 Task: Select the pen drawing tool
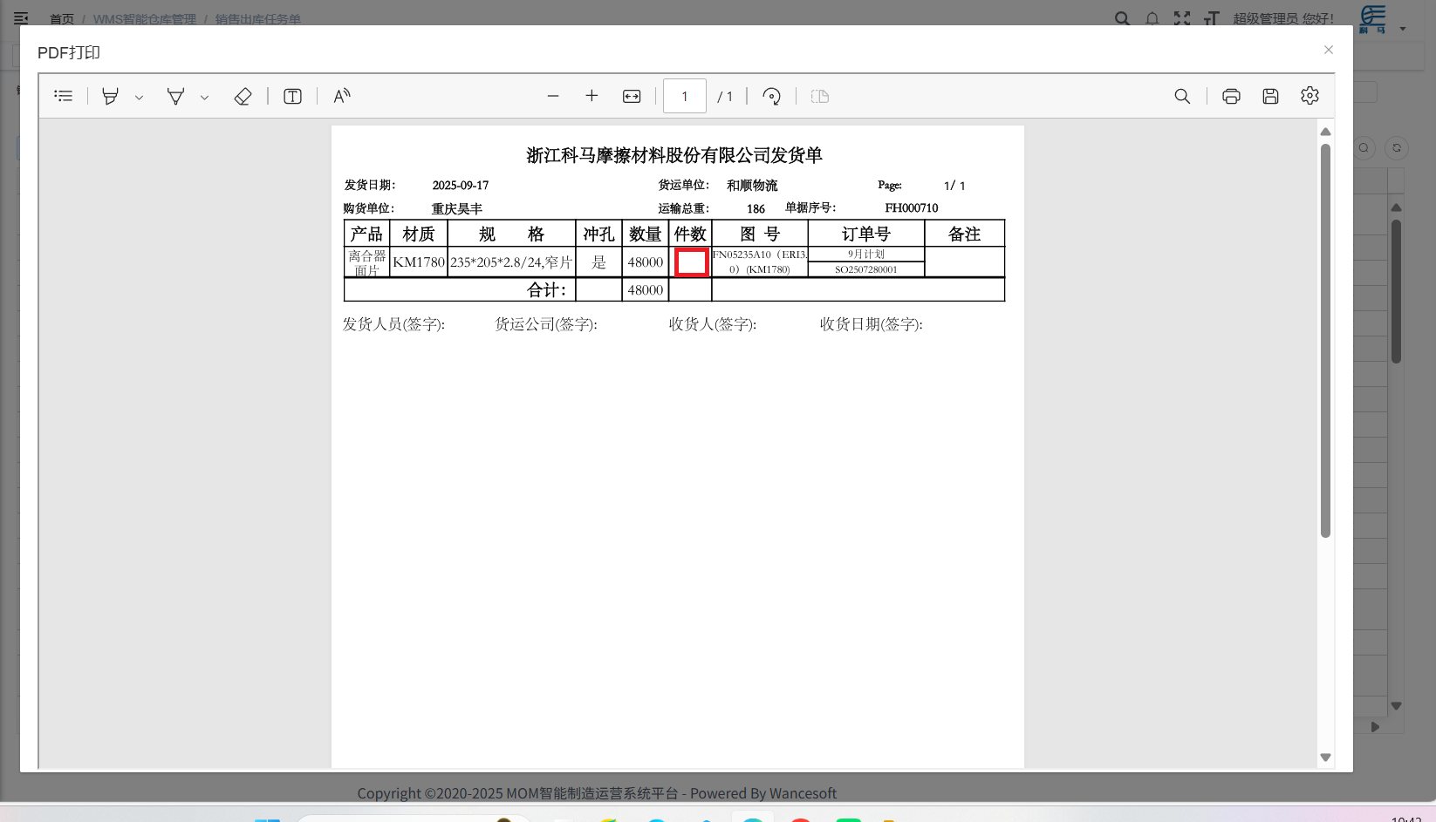point(175,96)
